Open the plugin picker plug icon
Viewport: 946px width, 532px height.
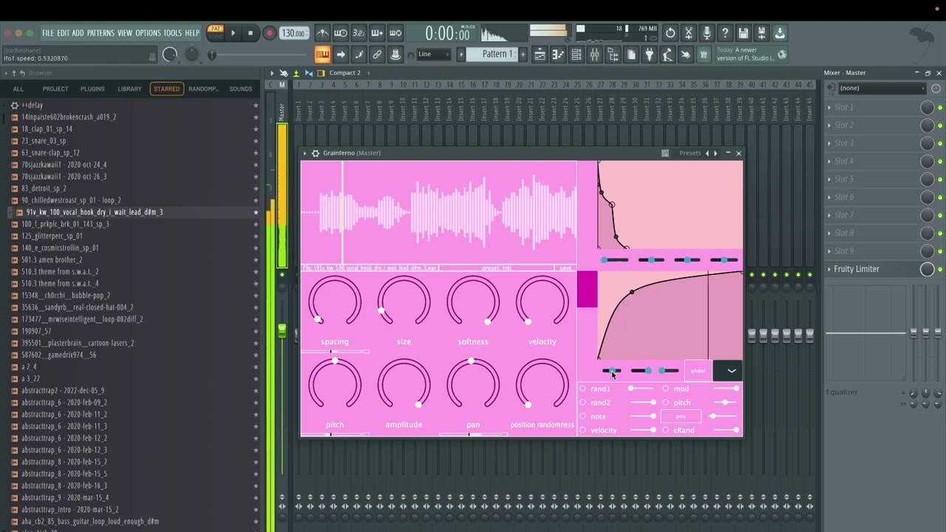(x=649, y=54)
